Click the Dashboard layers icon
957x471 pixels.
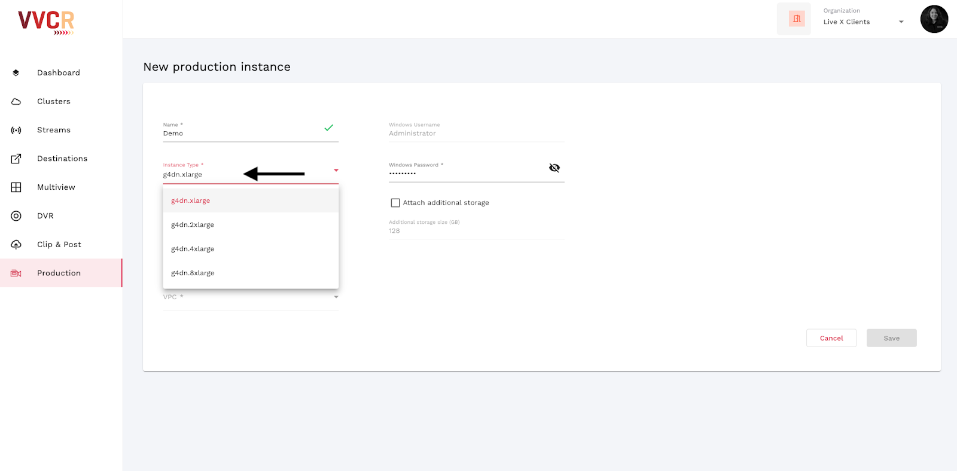click(16, 72)
